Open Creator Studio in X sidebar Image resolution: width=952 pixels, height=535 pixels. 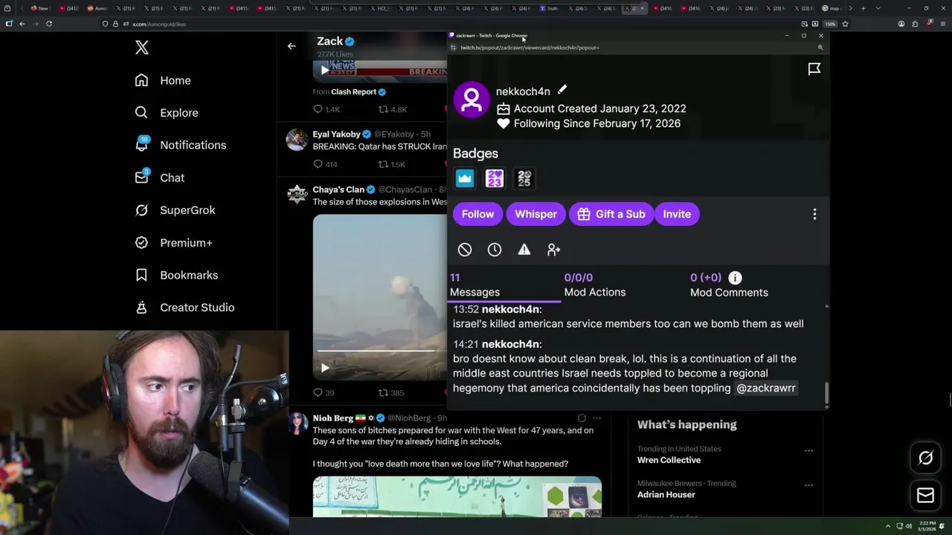point(197,308)
